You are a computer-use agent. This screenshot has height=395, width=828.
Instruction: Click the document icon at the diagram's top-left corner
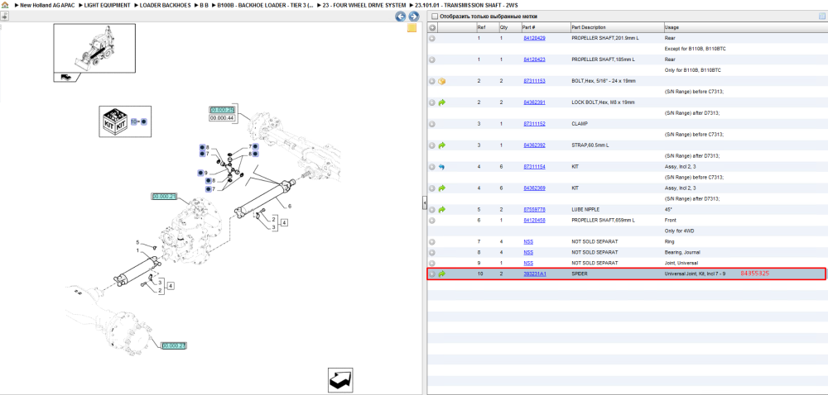[x=4, y=15]
